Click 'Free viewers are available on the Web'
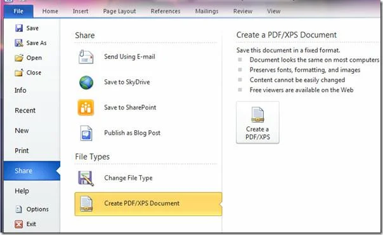The width and height of the screenshot is (383, 235). (301, 90)
